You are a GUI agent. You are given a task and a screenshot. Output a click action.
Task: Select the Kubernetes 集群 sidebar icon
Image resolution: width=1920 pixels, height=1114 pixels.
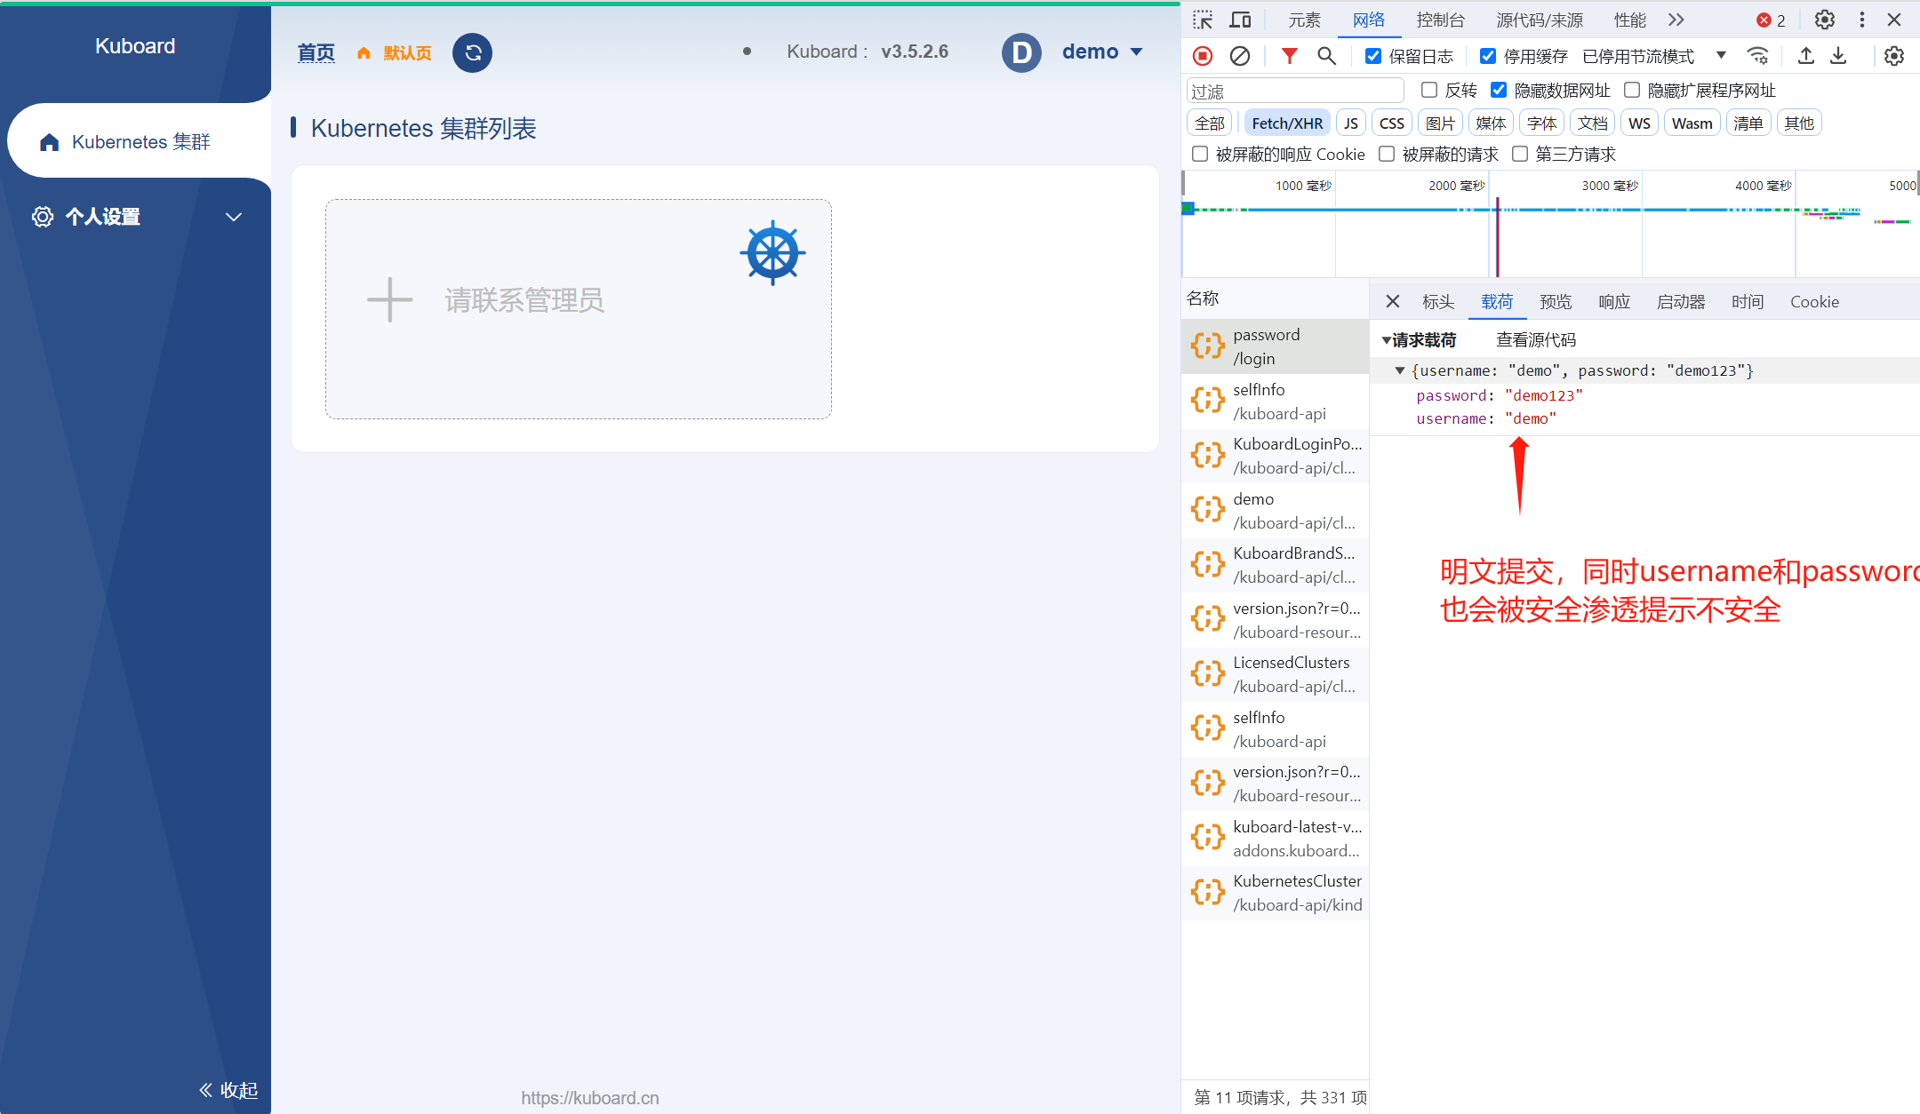(x=49, y=141)
